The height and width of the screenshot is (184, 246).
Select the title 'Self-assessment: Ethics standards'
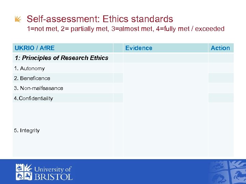[100, 19]
